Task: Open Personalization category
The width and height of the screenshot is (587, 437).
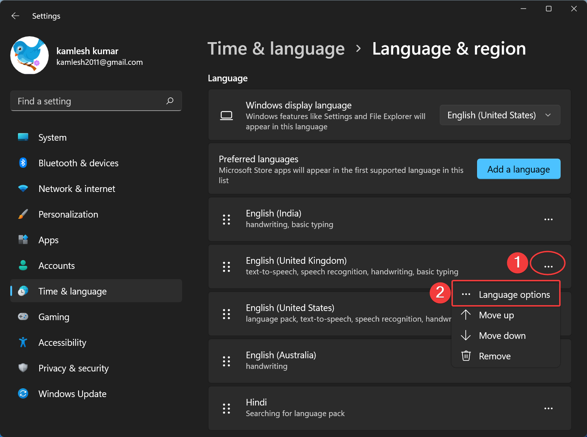Action: coord(96,214)
